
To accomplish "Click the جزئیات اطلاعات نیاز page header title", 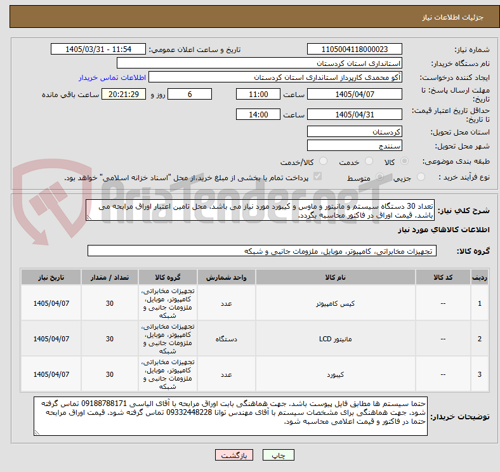I will (x=453, y=17).
